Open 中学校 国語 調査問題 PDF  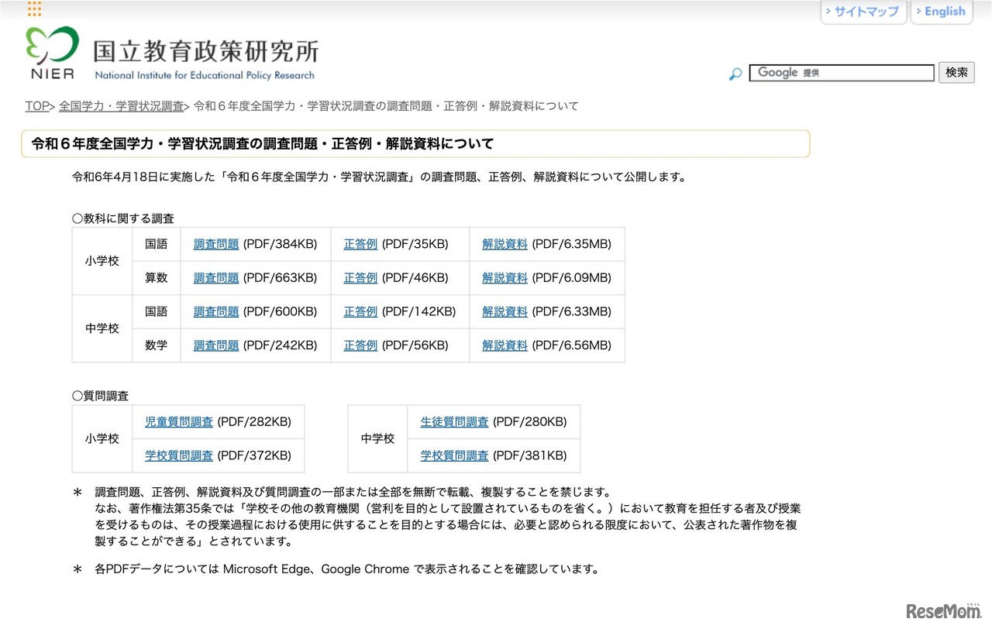215,311
